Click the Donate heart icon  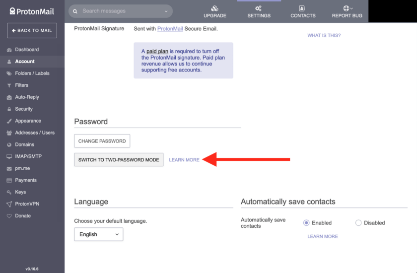(x=9, y=216)
